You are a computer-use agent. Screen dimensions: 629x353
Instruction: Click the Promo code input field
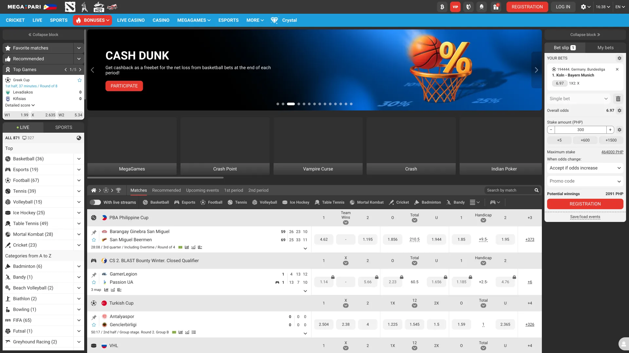tap(580, 181)
